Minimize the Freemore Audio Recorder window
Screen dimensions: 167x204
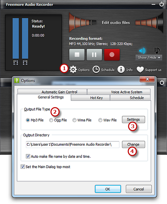[x=154, y=4]
